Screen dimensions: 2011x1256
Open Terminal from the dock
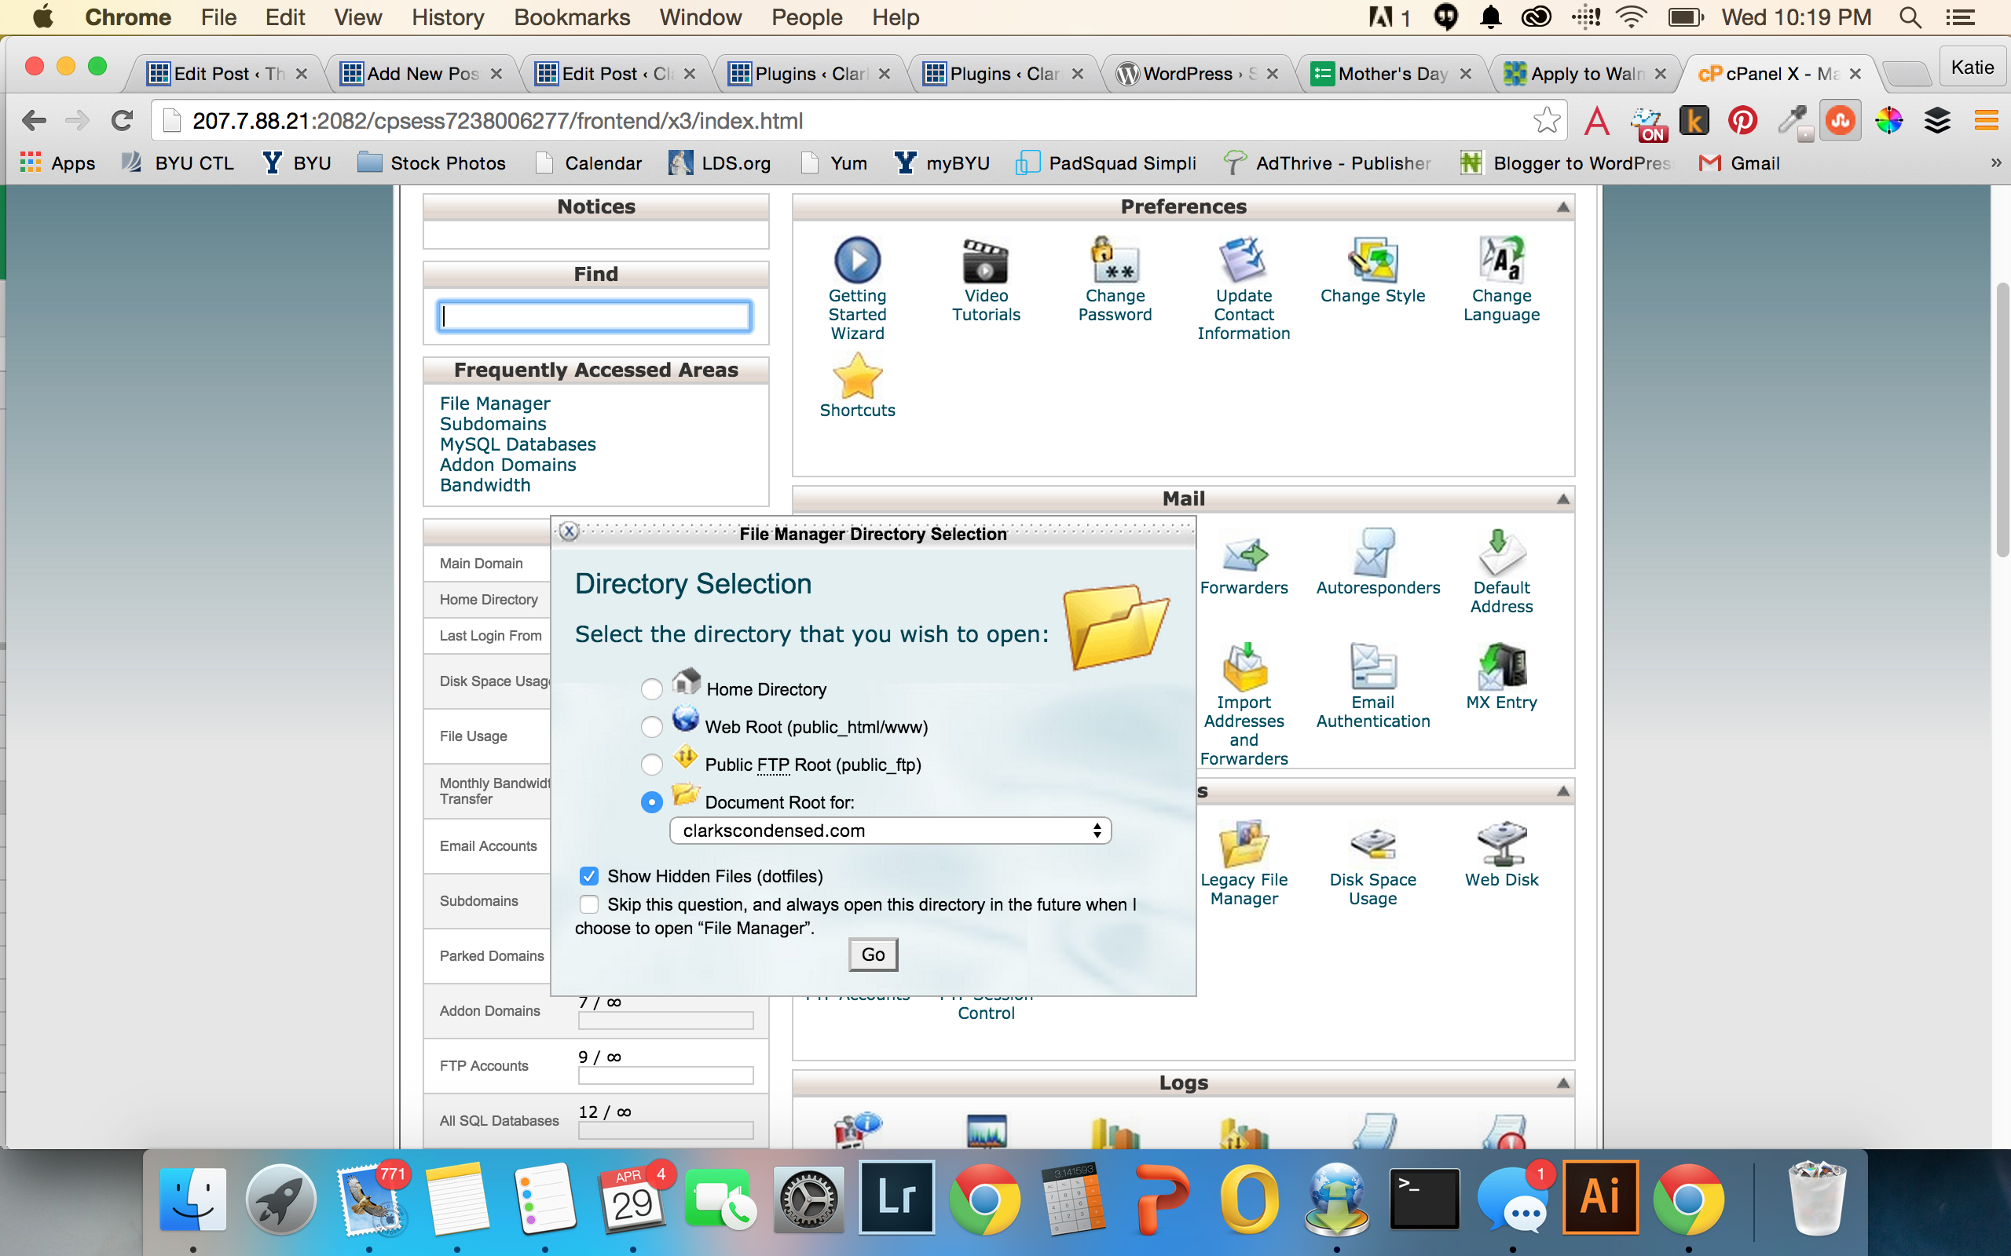[x=1424, y=1199]
